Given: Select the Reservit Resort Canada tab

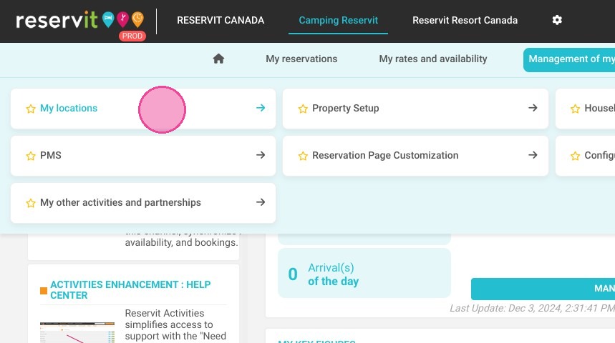Looking at the screenshot, I should tap(465, 20).
